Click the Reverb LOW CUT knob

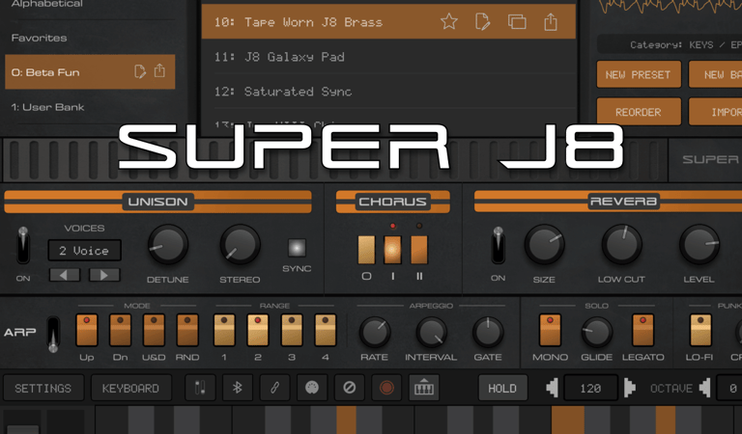coord(622,245)
